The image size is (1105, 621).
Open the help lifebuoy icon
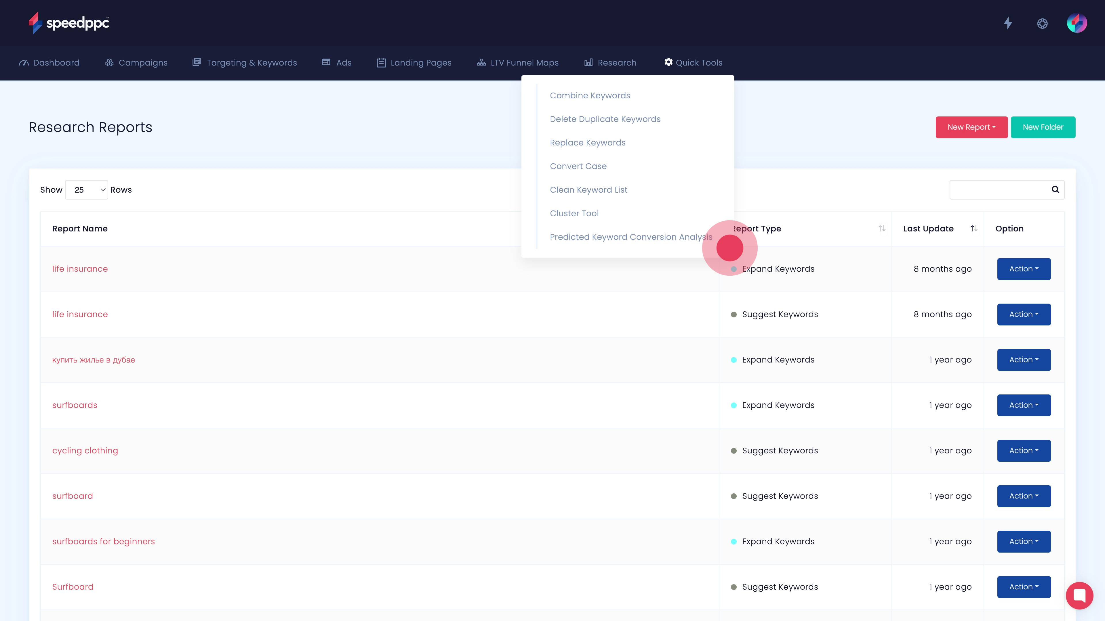click(1042, 24)
